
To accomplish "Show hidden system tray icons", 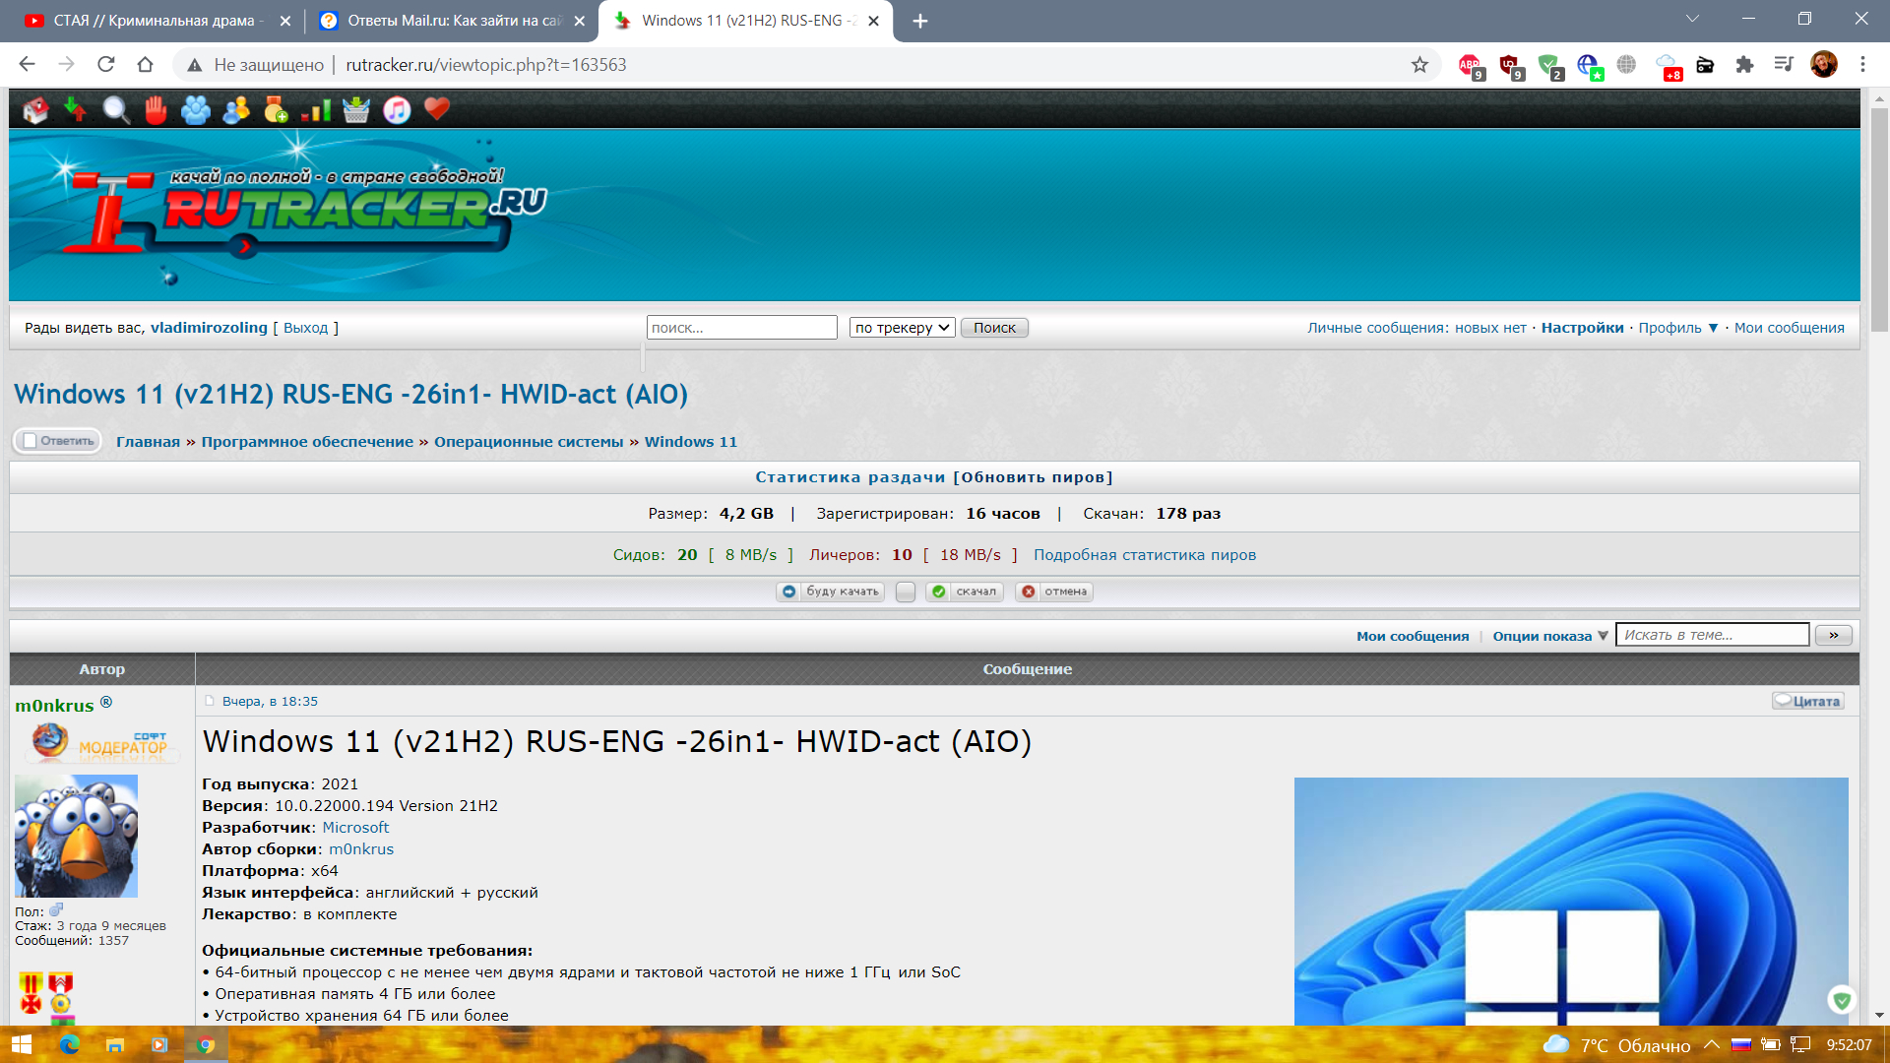I will click(1712, 1045).
